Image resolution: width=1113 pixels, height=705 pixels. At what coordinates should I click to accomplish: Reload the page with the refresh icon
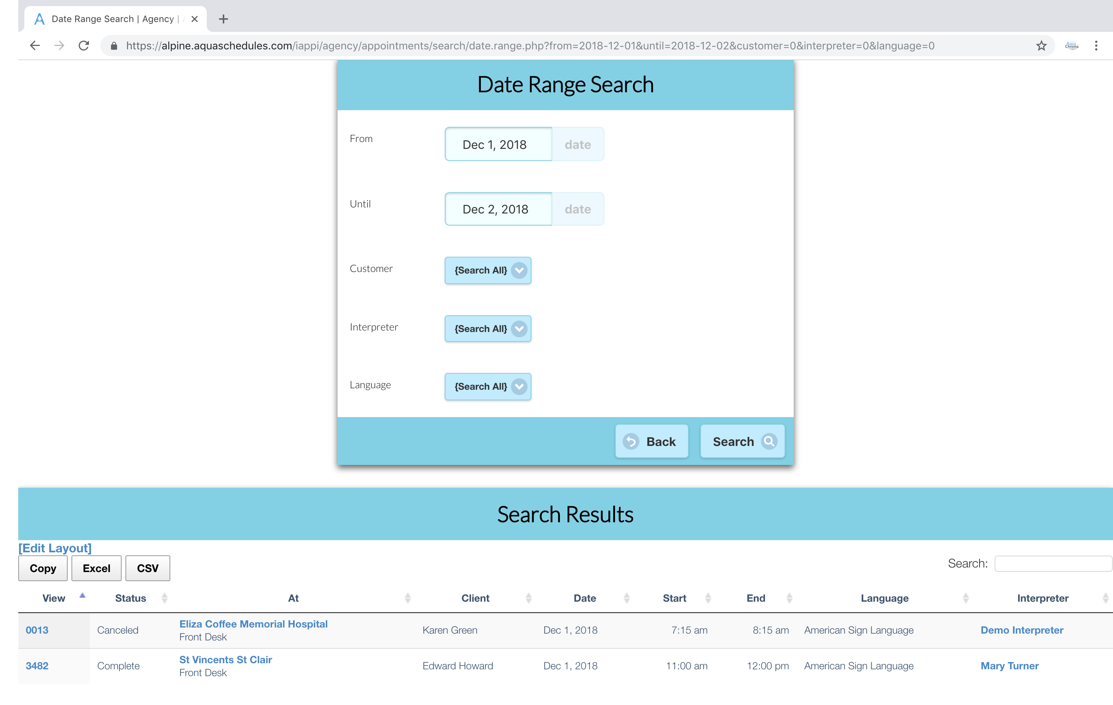(84, 45)
